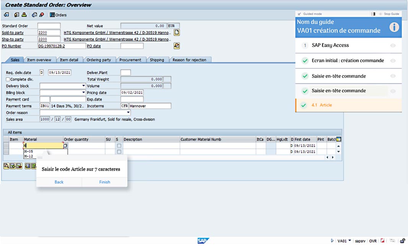
Task: Open the VA01 transaction dropdown in status bar
Action: (349, 241)
